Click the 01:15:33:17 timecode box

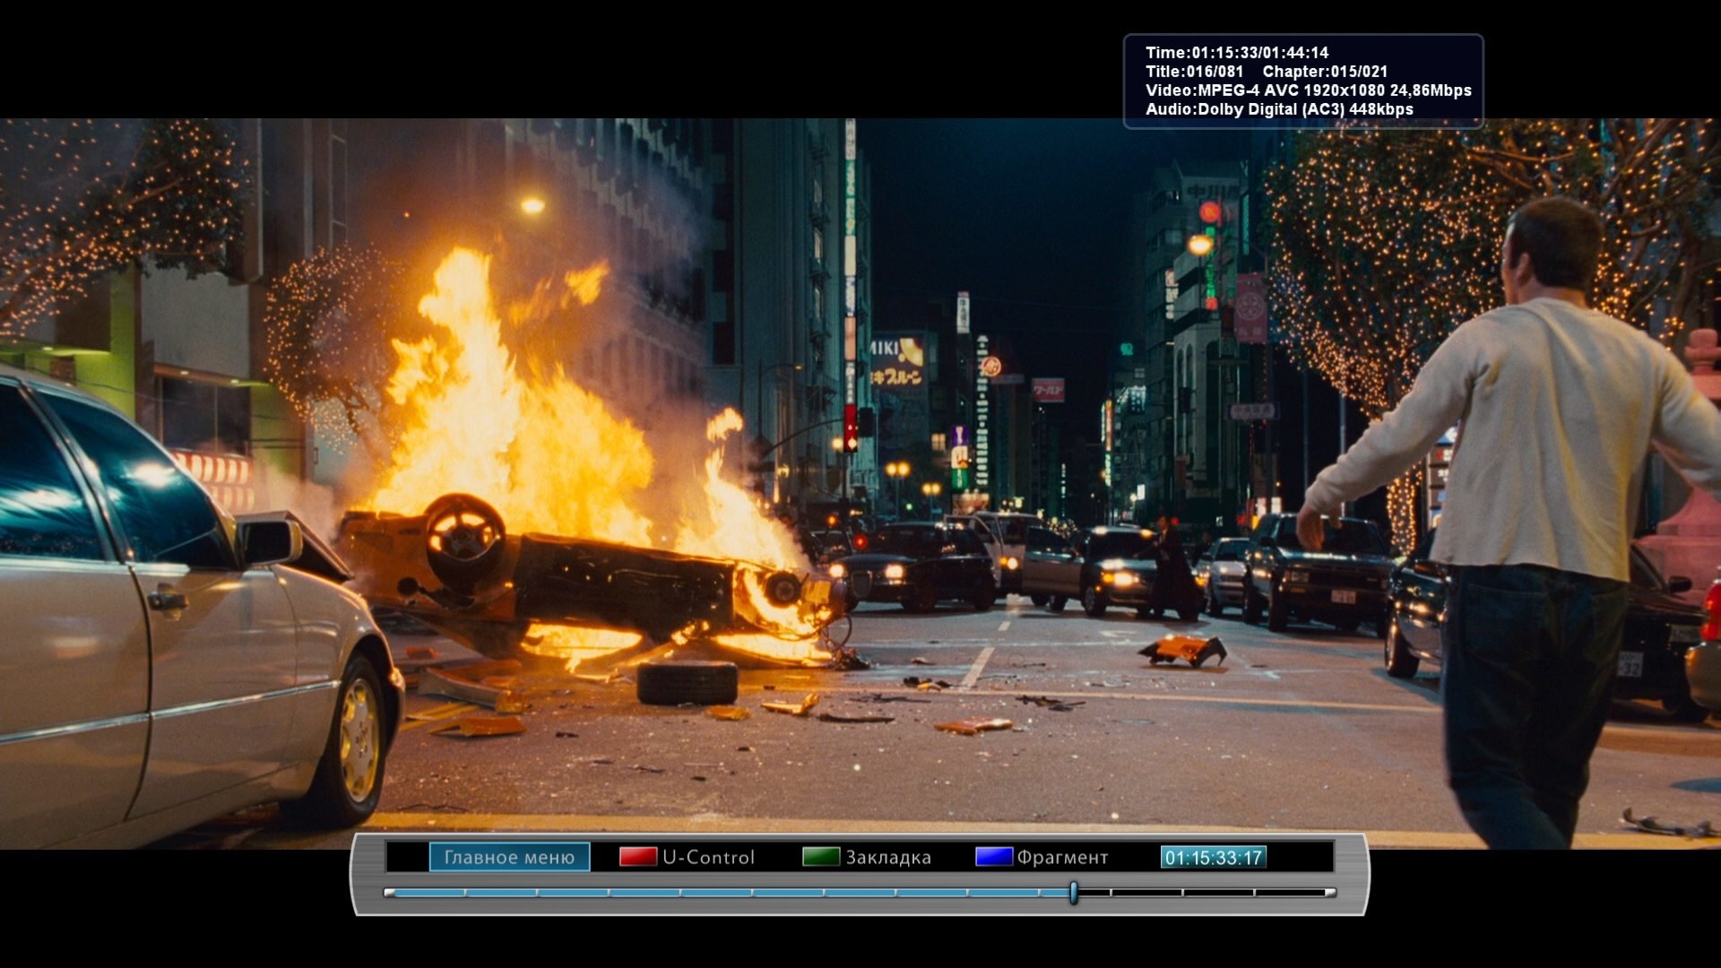click(1213, 857)
